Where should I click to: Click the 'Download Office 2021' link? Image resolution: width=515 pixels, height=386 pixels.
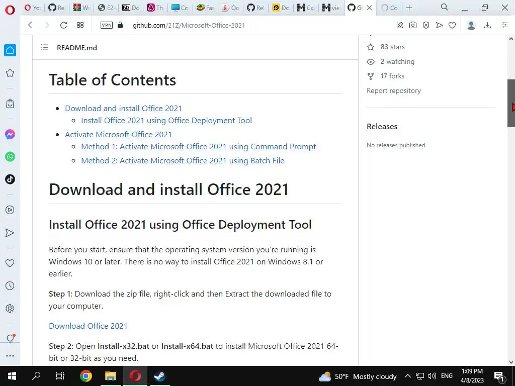tap(88, 326)
